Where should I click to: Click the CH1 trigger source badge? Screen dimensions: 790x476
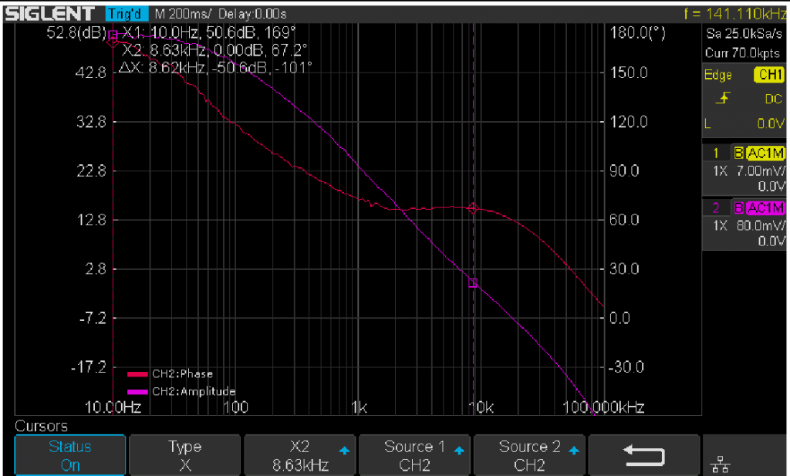[x=769, y=76]
